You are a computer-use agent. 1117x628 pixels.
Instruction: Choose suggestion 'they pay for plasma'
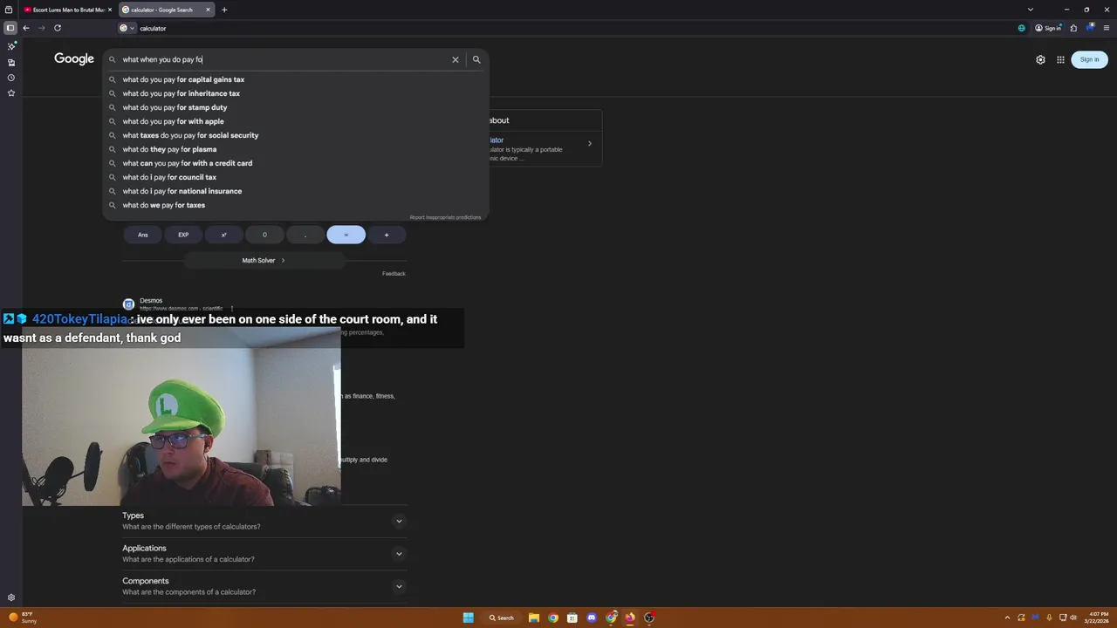click(x=296, y=149)
